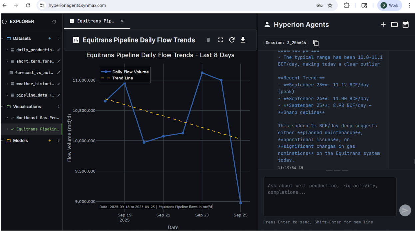This screenshot has width=415, height=231.
Task: Add a new dataset
Action: pos(50,38)
